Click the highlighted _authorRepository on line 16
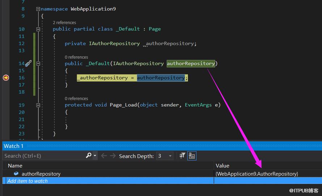This screenshot has width=322, height=196. pos(102,78)
